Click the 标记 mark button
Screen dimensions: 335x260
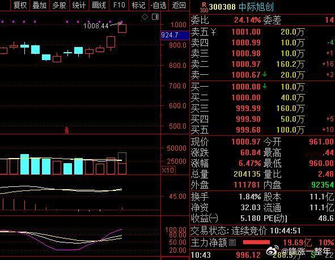(x=139, y=5)
